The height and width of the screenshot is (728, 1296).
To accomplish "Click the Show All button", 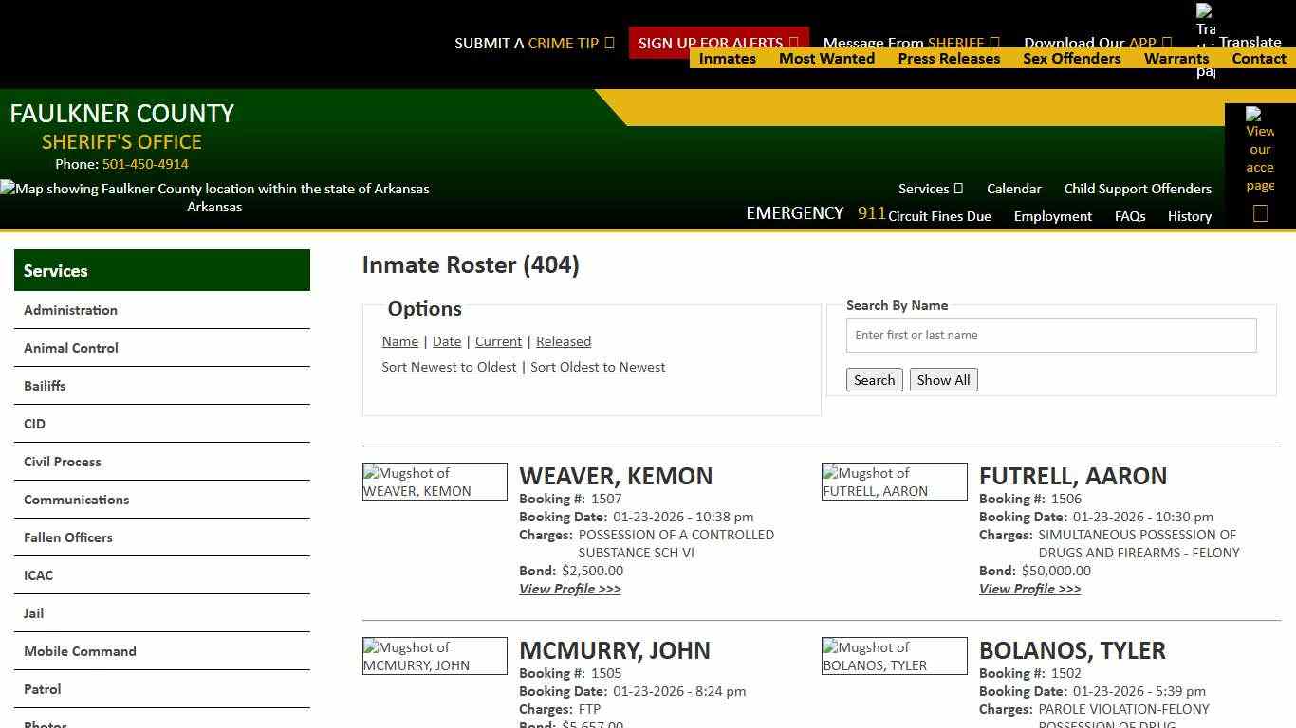I will (x=943, y=379).
